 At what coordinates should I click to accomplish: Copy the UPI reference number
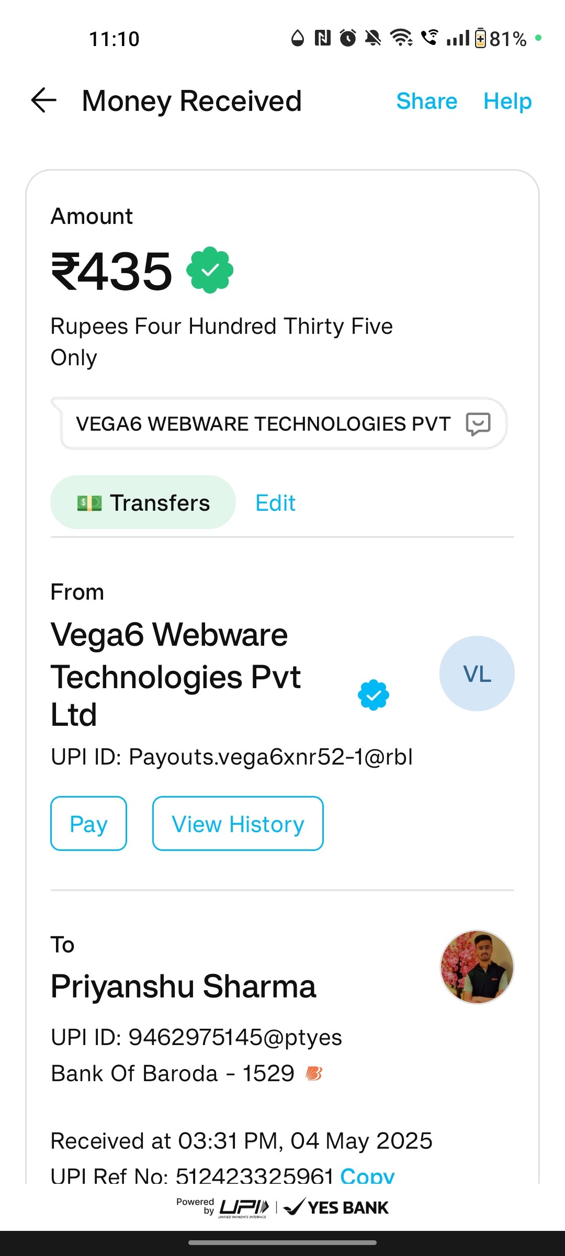click(367, 1175)
